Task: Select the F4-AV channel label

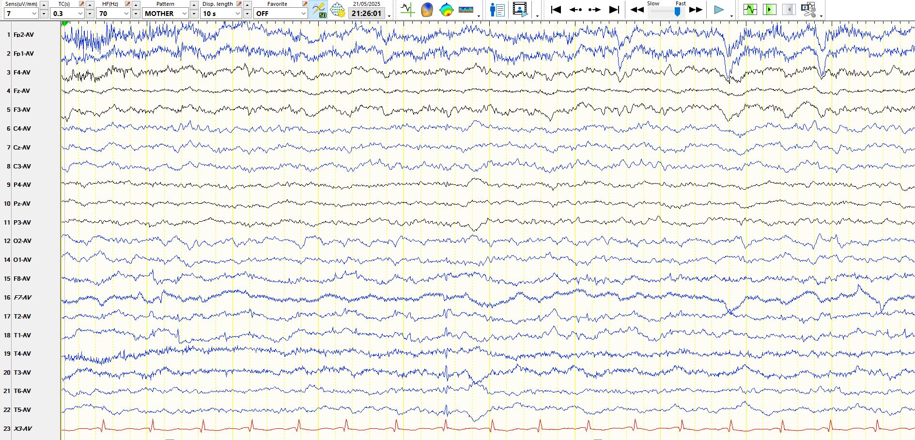Action: click(22, 73)
